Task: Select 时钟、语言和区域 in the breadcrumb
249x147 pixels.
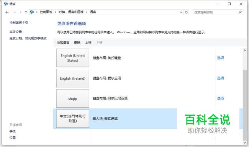Action: coord(71,12)
